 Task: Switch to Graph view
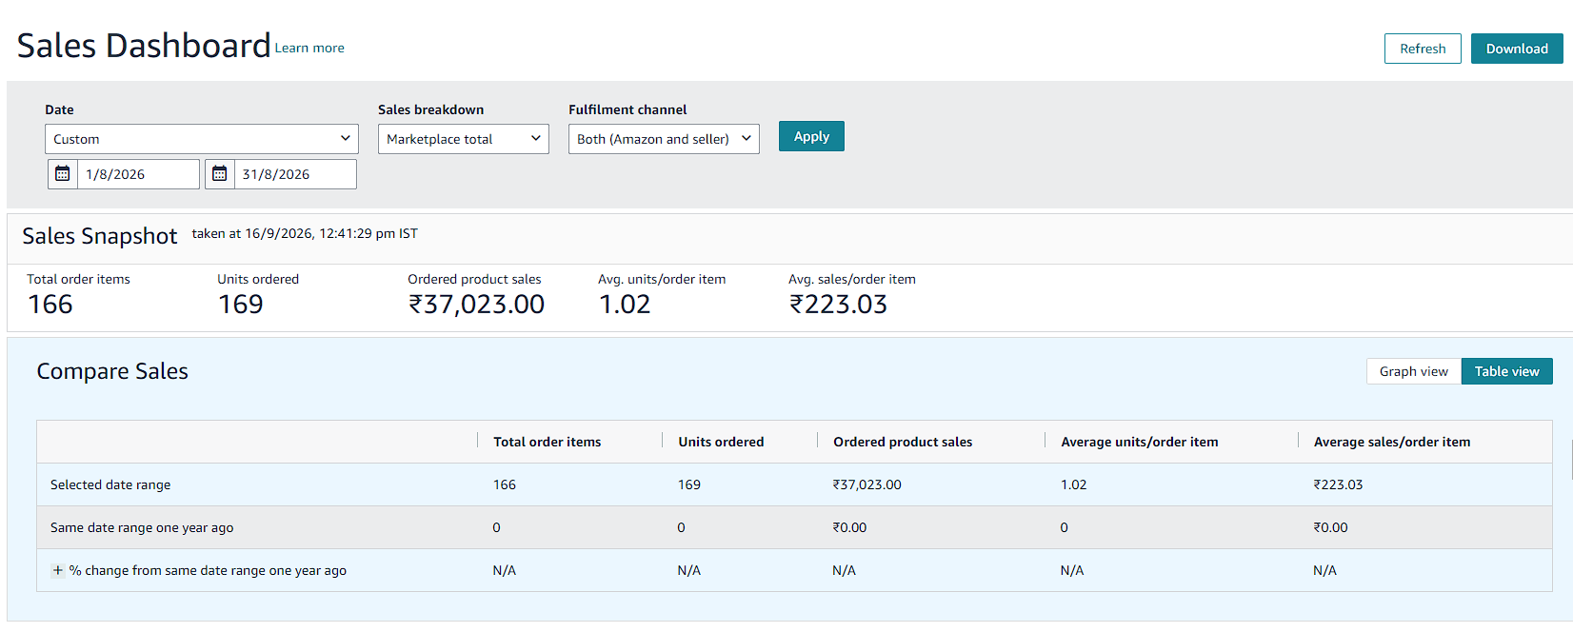pyautogui.click(x=1414, y=371)
